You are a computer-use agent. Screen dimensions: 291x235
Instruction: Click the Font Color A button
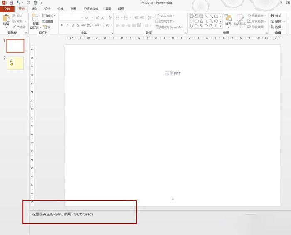pos(107,25)
